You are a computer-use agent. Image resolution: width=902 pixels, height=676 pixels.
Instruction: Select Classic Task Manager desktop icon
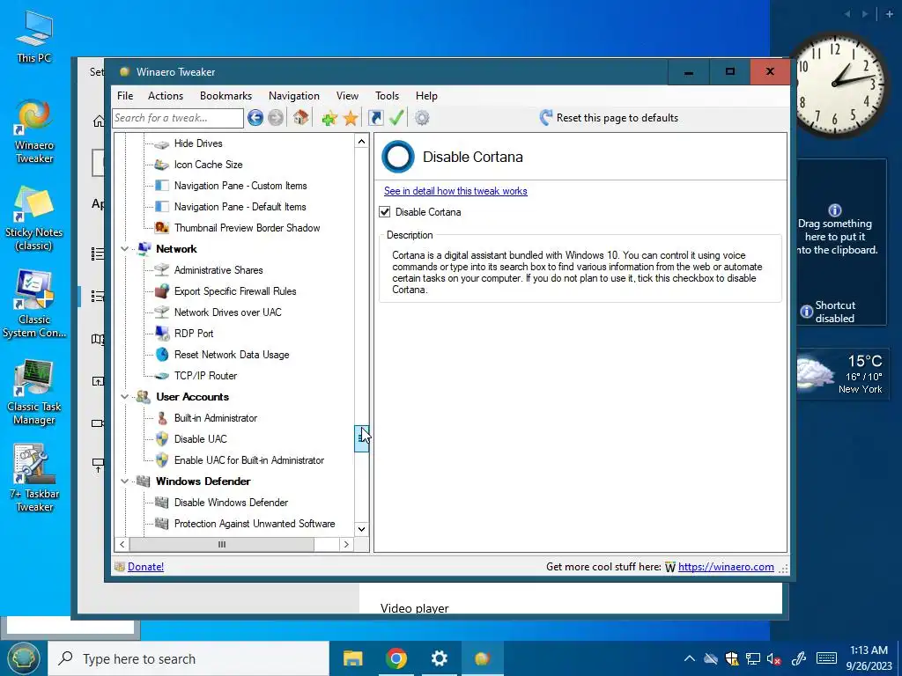coord(34,393)
